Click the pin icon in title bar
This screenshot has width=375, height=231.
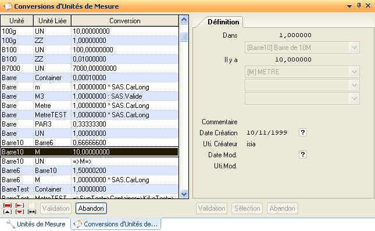pyautogui.click(x=359, y=6)
